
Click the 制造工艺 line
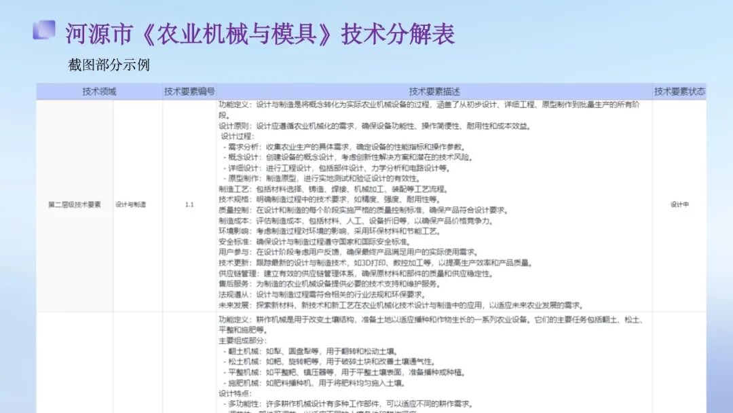click(334, 189)
